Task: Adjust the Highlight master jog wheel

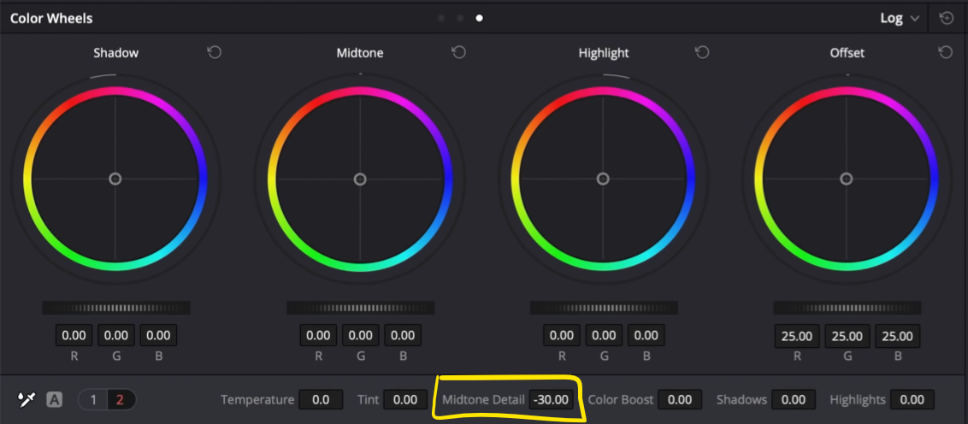Action: pyautogui.click(x=604, y=308)
